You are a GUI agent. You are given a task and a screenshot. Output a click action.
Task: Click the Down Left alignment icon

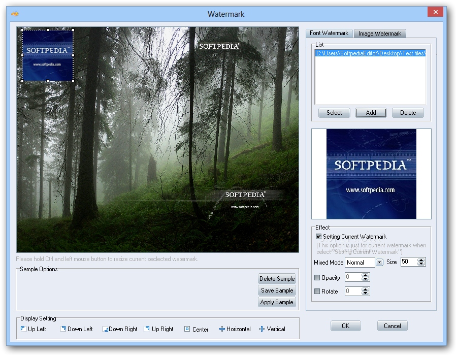[x=62, y=329]
